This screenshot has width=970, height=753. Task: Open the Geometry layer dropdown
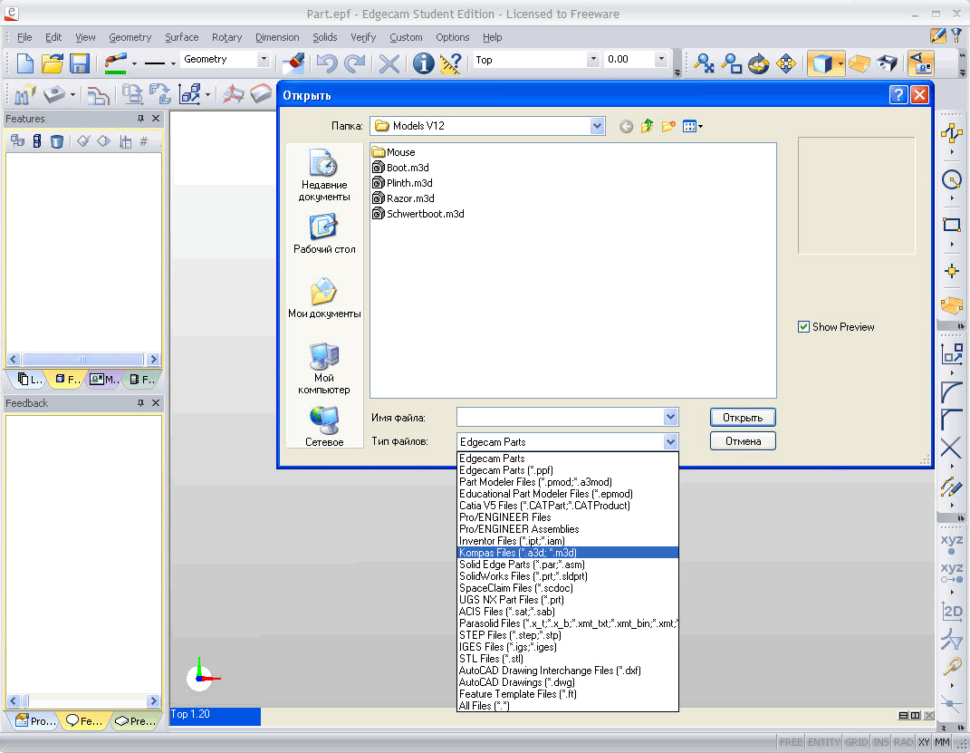coord(264,60)
